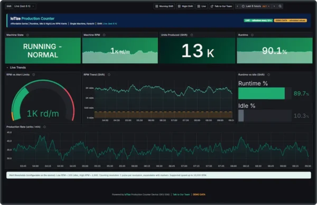The width and height of the screenshot is (317, 205).
Task: Click the Live (last 6 h) link in header subtitle
Action: tap(110, 24)
